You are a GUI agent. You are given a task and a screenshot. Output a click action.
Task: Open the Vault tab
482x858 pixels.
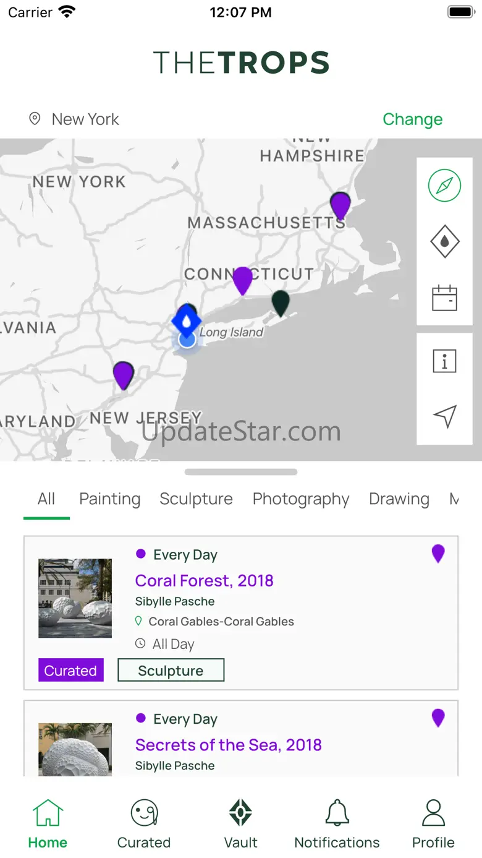[240, 823]
